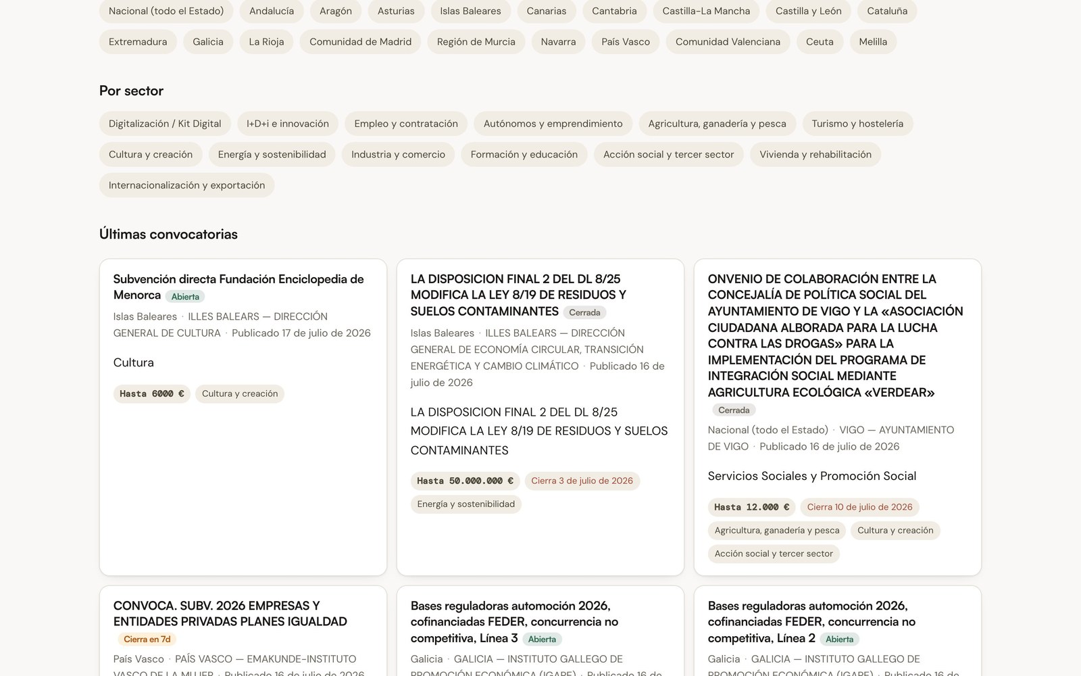Viewport: 1081px width, 676px height.
Task: Choose La Rioja region chip
Action: click(266, 42)
